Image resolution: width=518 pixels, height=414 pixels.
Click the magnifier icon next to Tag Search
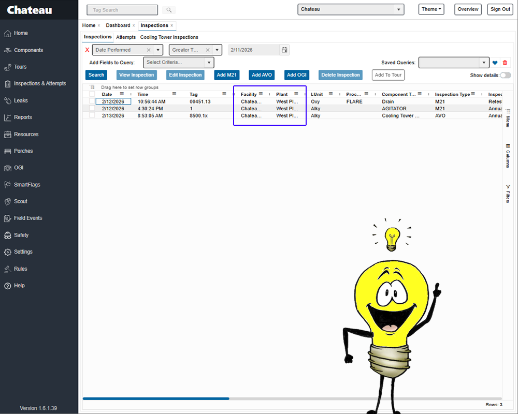(169, 10)
